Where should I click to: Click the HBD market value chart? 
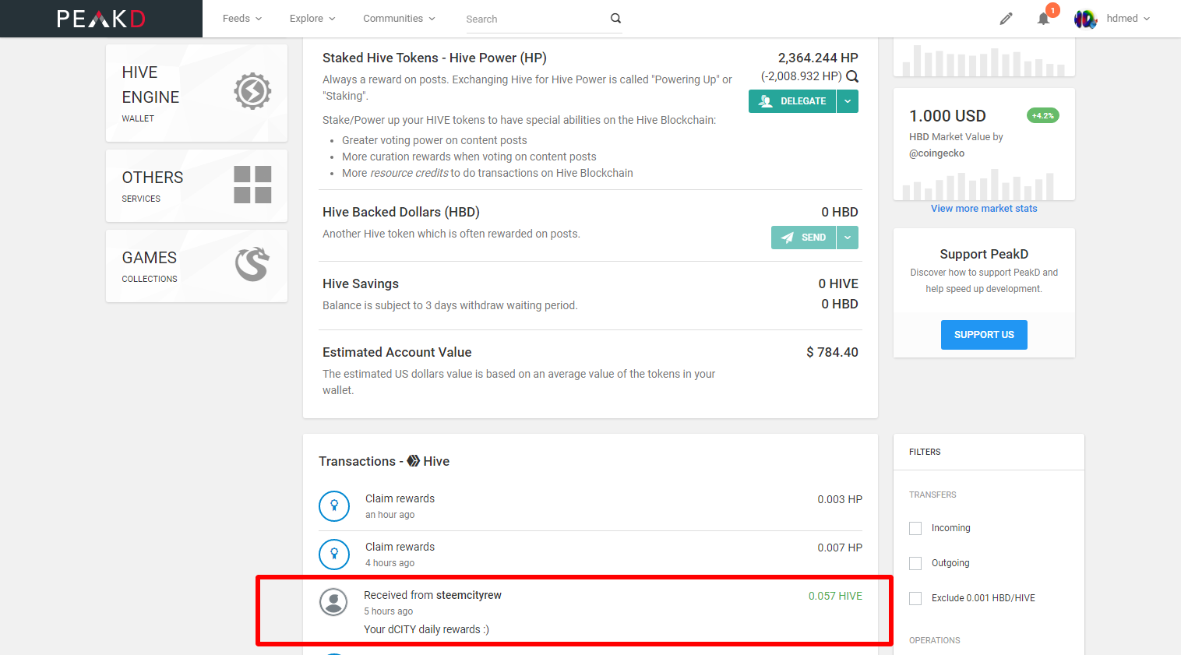pyautogui.click(x=978, y=185)
